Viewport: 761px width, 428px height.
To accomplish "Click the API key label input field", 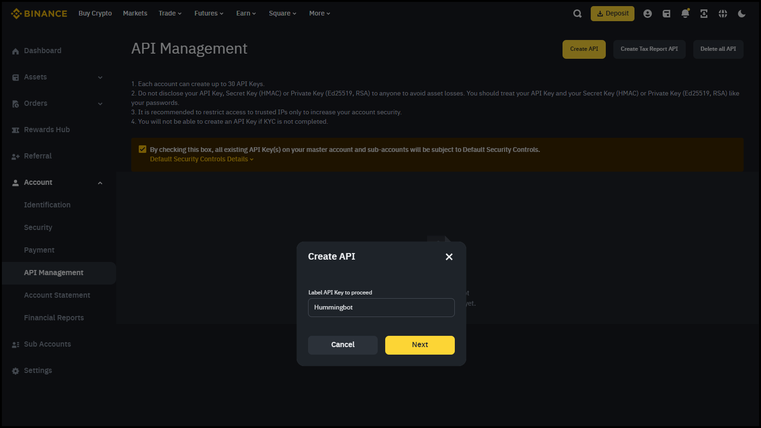I will (x=381, y=308).
